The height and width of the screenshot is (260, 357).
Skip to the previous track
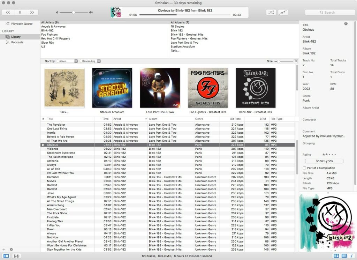(x=8, y=12)
